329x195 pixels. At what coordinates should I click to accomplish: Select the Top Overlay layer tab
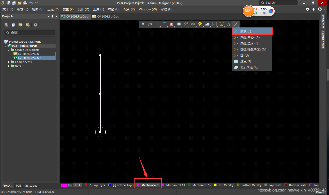(x=224, y=185)
